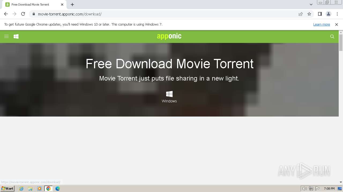The height and width of the screenshot is (192, 343).
Task: Click the 7:08 PM taskbar clock
Action: pyautogui.click(x=329, y=189)
